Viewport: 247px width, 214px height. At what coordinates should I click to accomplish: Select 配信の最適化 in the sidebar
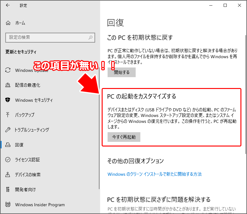click(x=28, y=85)
